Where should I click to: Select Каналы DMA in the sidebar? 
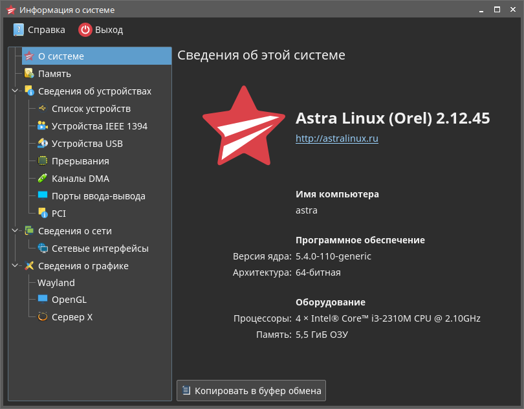point(80,179)
